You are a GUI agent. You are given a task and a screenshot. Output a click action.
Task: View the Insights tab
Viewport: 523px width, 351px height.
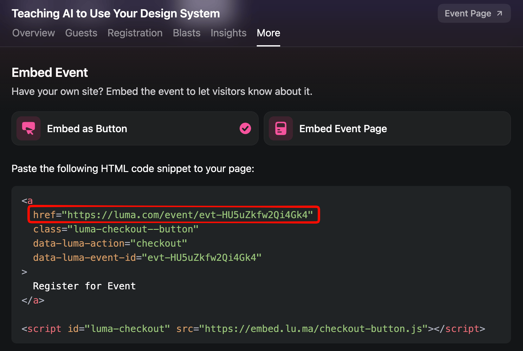pyautogui.click(x=229, y=33)
